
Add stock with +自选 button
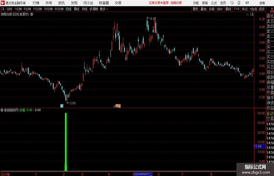(253, 9)
